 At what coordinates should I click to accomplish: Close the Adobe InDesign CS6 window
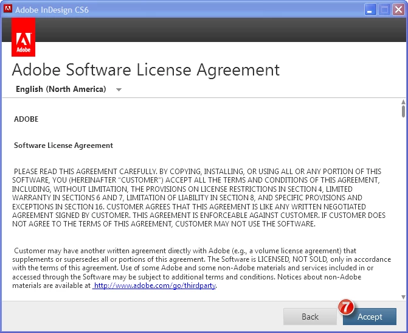click(x=398, y=10)
